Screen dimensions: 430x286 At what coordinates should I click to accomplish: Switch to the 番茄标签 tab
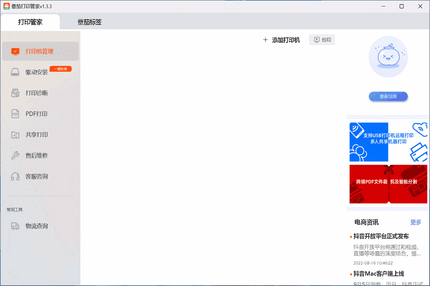pos(90,22)
